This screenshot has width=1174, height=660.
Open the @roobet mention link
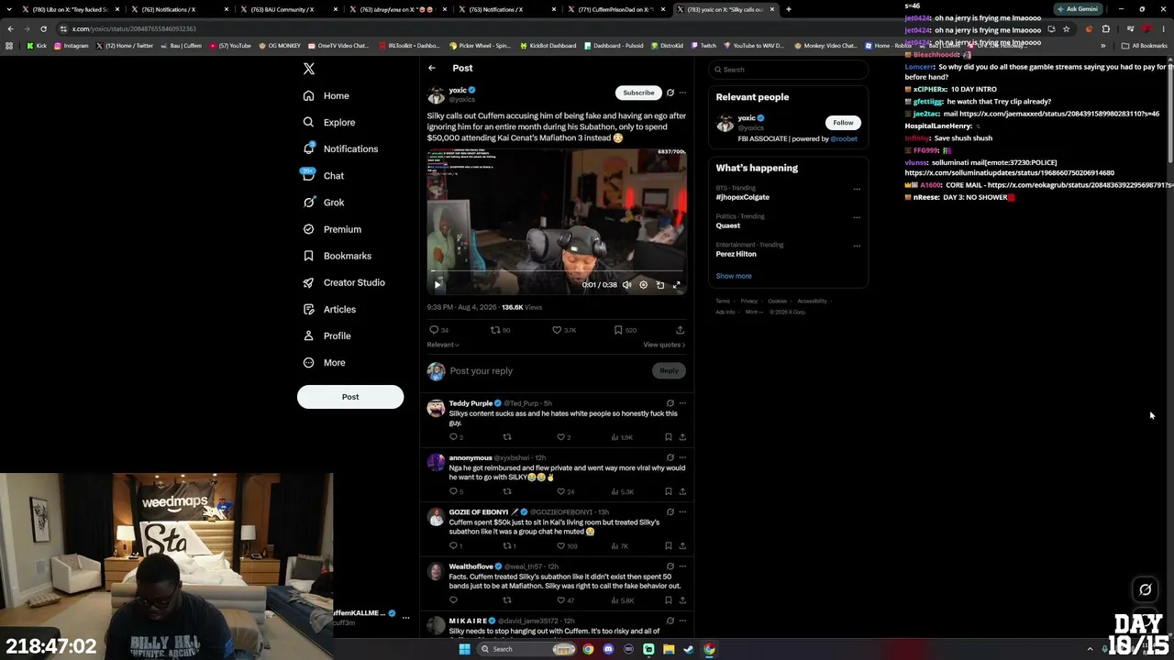coord(844,139)
